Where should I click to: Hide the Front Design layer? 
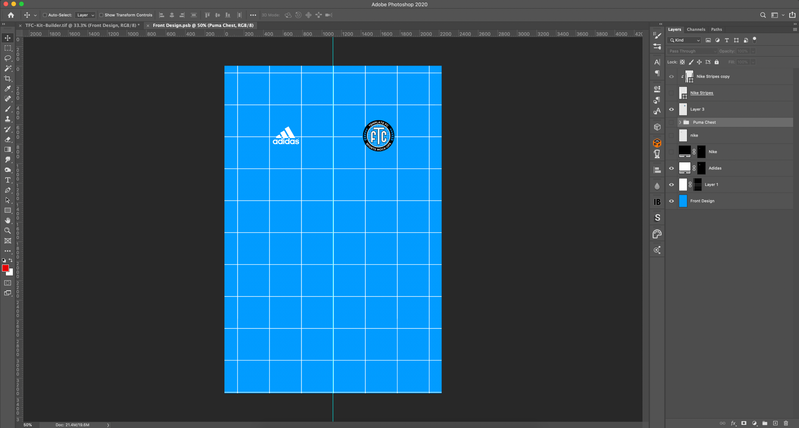click(x=671, y=201)
